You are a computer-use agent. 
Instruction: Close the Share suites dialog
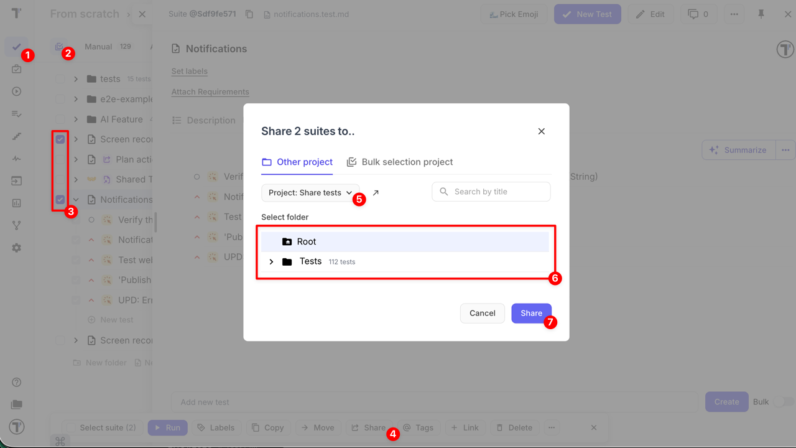coord(541,131)
